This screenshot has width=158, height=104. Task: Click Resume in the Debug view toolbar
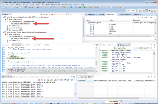click(x=47, y=15)
